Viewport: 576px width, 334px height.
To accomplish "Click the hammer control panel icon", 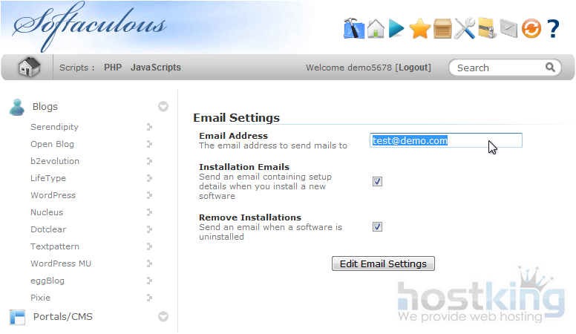I will tap(354, 29).
